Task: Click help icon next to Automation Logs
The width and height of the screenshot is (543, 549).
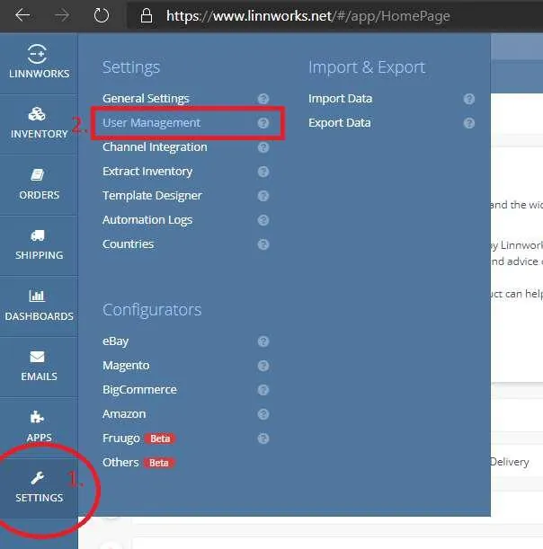Action: click(x=263, y=220)
